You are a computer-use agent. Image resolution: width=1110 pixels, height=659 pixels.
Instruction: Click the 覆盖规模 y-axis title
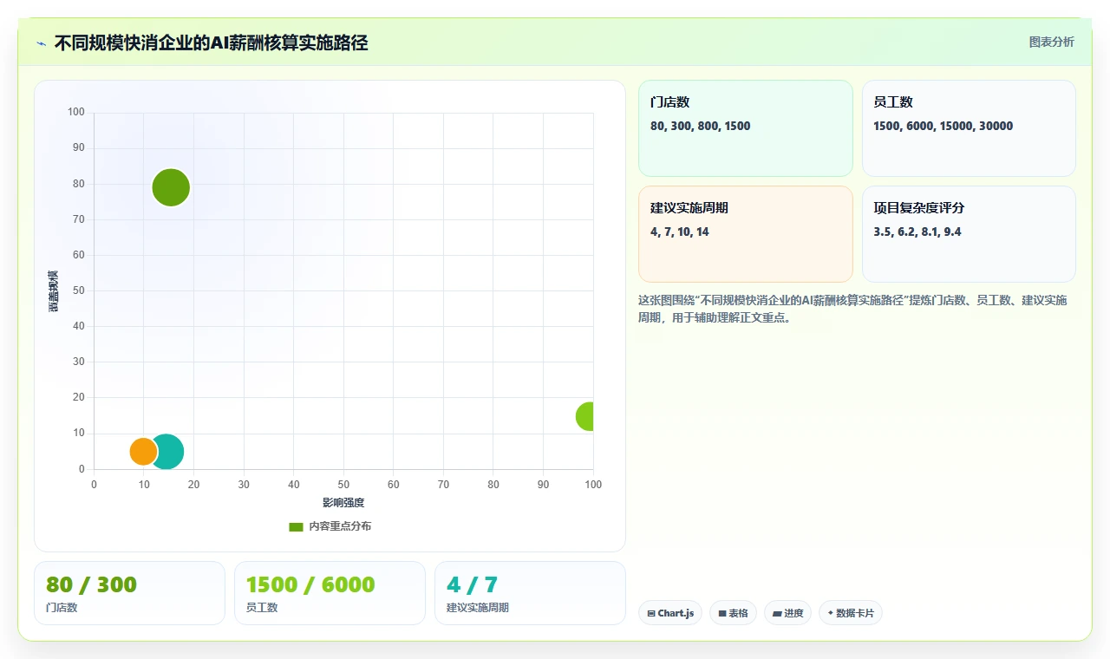(x=54, y=291)
